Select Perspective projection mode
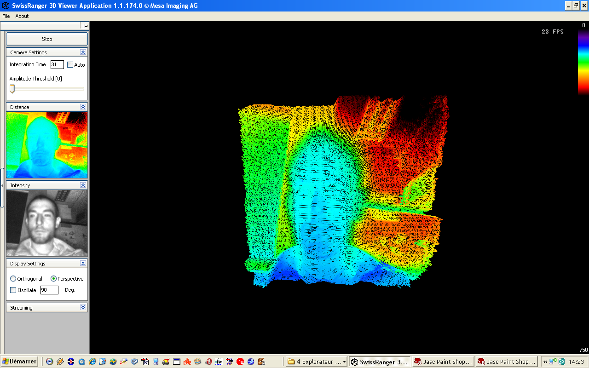The image size is (589, 368). coord(54,279)
